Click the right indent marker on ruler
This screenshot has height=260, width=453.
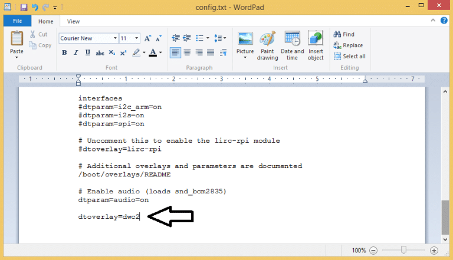pyautogui.click(x=365, y=81)
